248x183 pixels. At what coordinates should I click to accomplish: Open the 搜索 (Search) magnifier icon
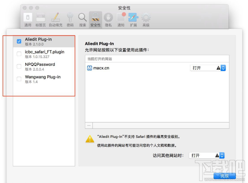click(82, 19)
